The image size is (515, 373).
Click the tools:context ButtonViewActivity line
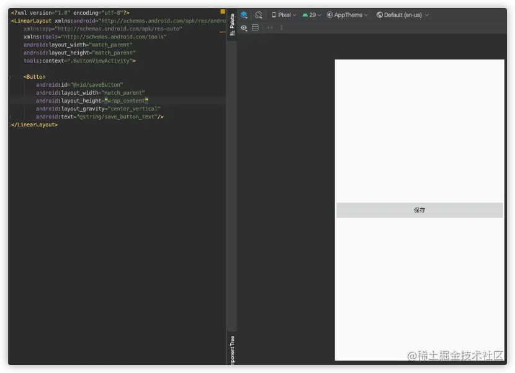point(79,61)
